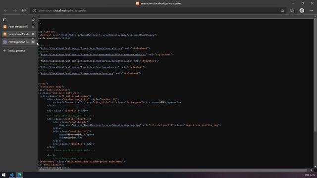Image resolution: width=317 pixels, height=178 pixels.
Task: Open the Collections panel
Action: (x=292, y=10)
